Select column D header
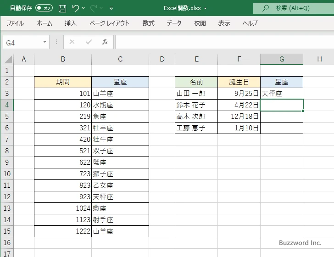This screenshot has height=257, width=334. 162,59
